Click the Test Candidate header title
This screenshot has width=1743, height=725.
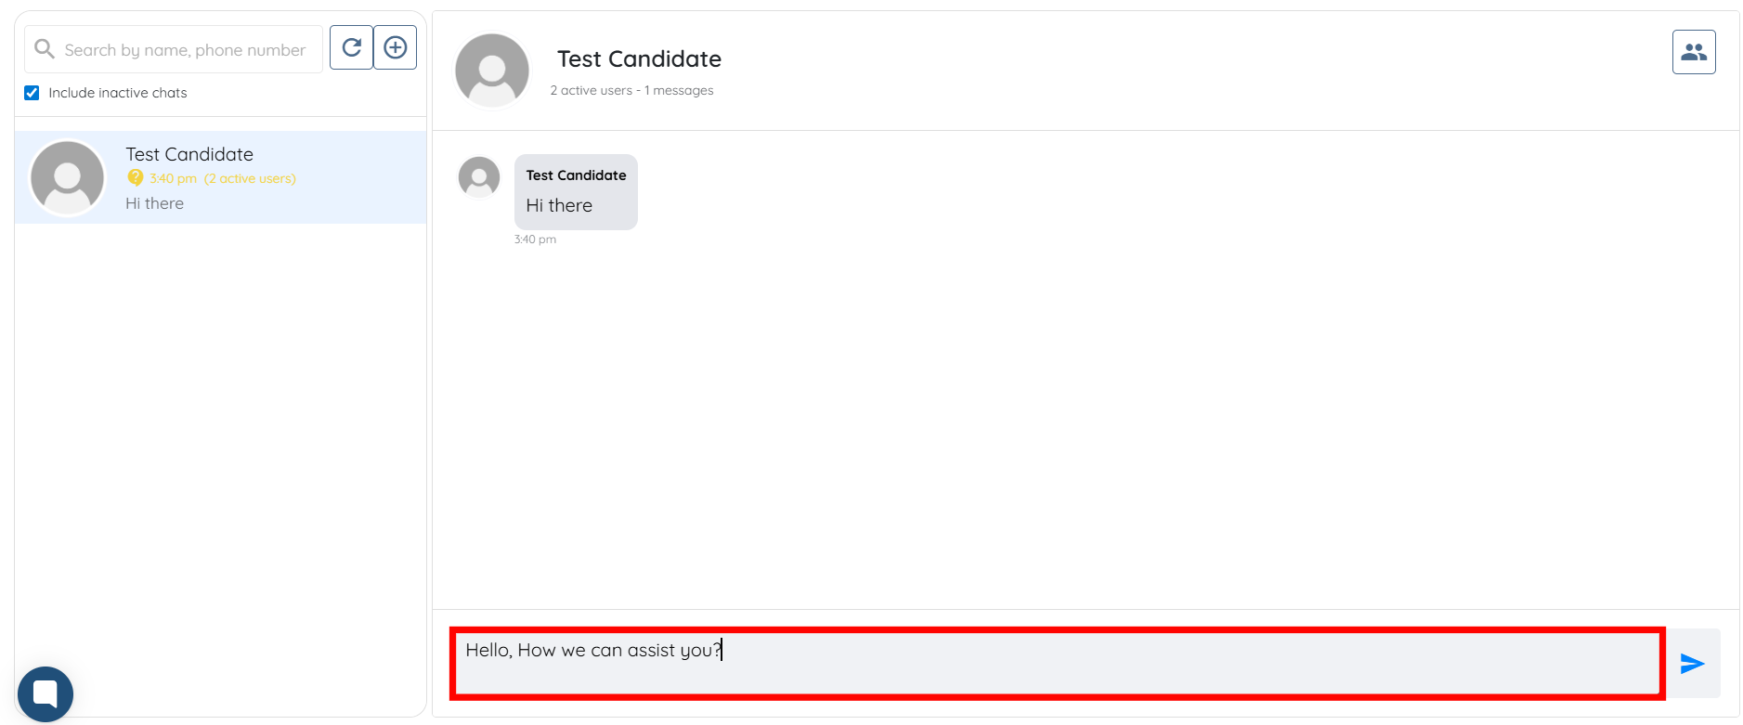coord(639,59)
